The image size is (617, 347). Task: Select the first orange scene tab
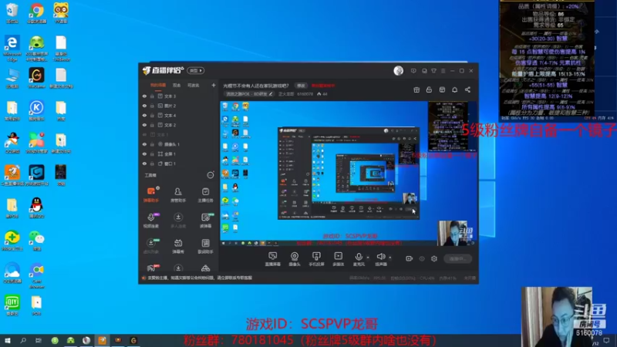coord(158,85)
